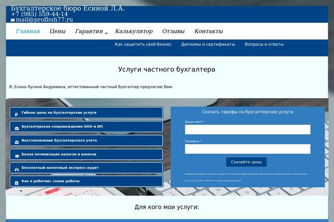Open Бесплатный налоговый экспресс-аудит
Image resolution: width=334 pixels, height=222 pixels.
[86, 168]
